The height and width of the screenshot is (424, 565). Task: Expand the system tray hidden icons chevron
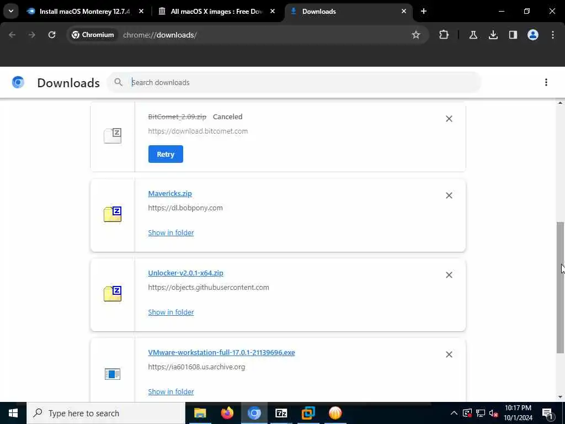[454, 413]
